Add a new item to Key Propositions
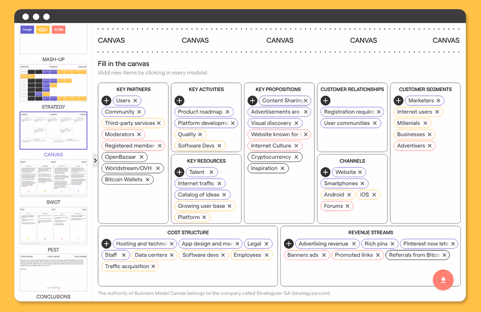The image size is (481, 312). pyautogui.click(x=252, y=100)
